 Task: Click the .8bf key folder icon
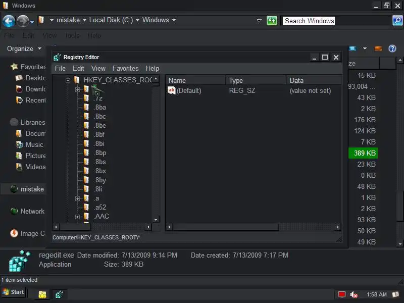click(86, 134)
